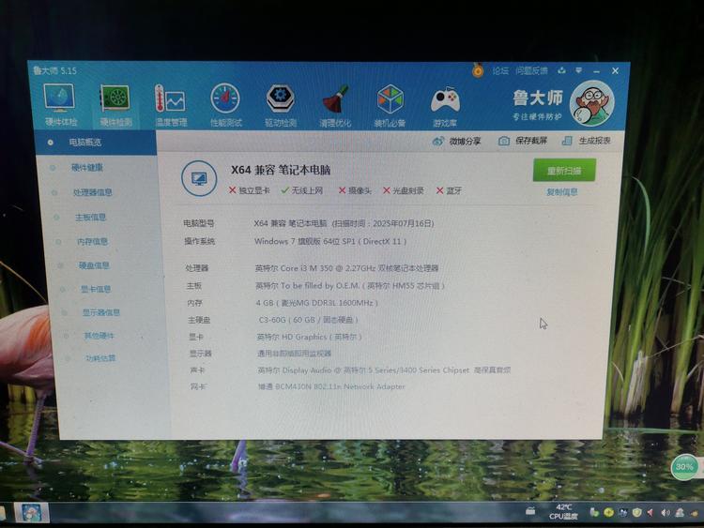704x528 pixels.
Task: Open 清理优化 broom icon
Action: 335,106
